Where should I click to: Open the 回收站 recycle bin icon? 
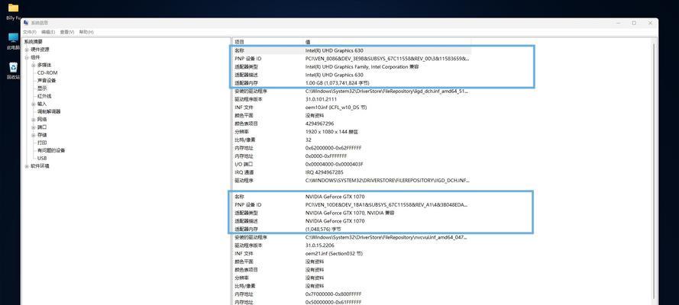14,70
